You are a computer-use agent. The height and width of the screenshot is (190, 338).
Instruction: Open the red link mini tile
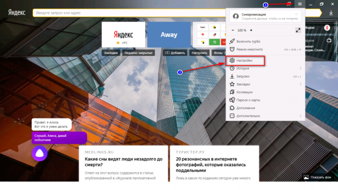[215, 35]
